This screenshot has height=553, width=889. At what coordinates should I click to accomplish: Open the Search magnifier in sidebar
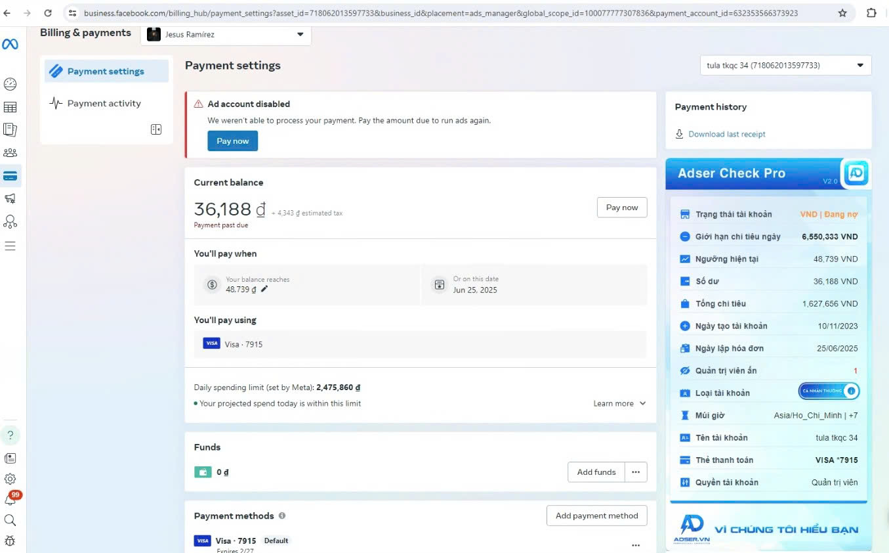tap(10, 520)
